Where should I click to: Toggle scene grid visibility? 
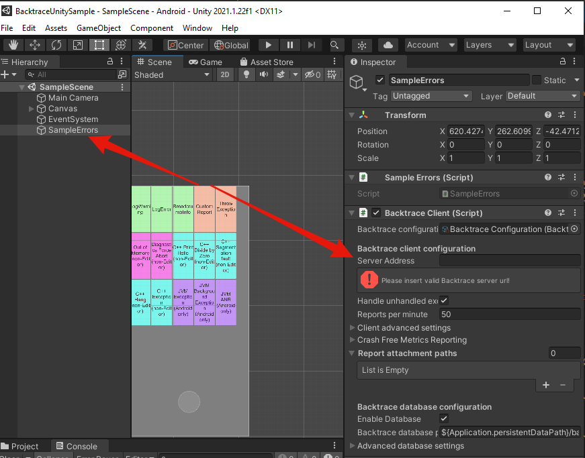point(332,75)
